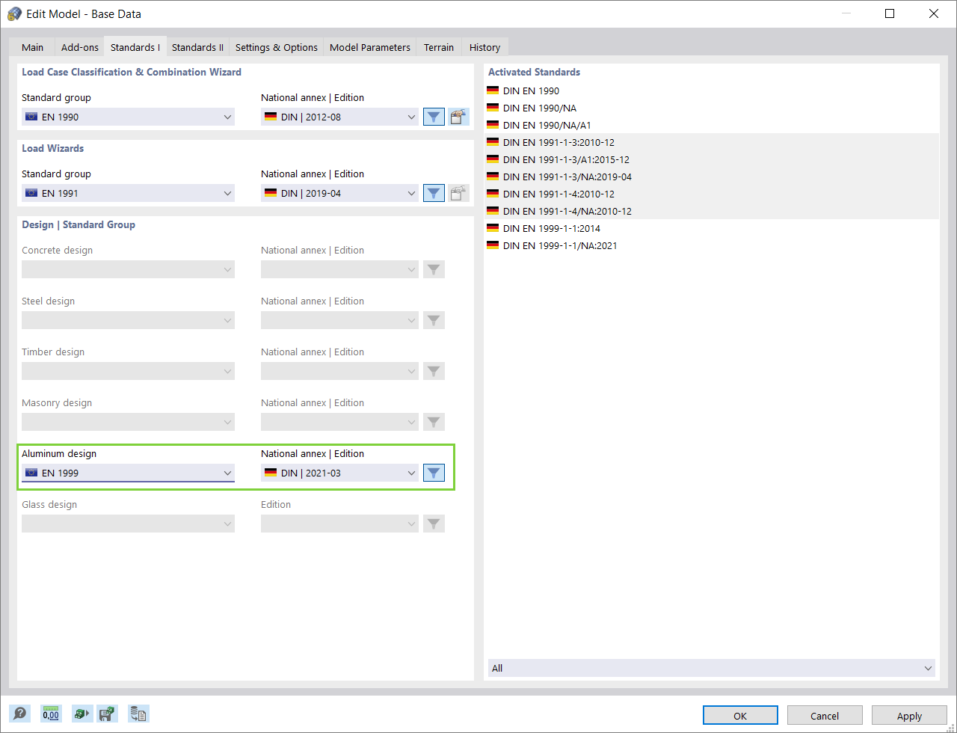Screen dimensions: 957x733
Task: Confirm with the OK button
Action: [x=740, y=715]
